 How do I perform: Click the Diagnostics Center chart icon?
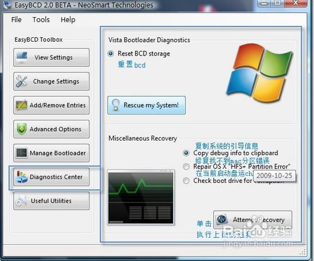tap(21, 177)
